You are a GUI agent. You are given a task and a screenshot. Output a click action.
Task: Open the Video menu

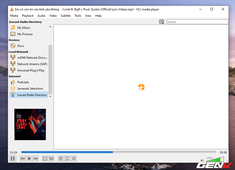tap(53, 16)
